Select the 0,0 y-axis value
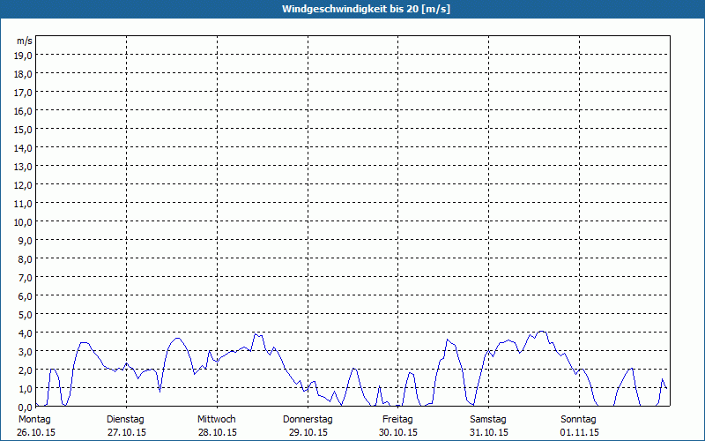705x441 pixels. tap(26, 407)
